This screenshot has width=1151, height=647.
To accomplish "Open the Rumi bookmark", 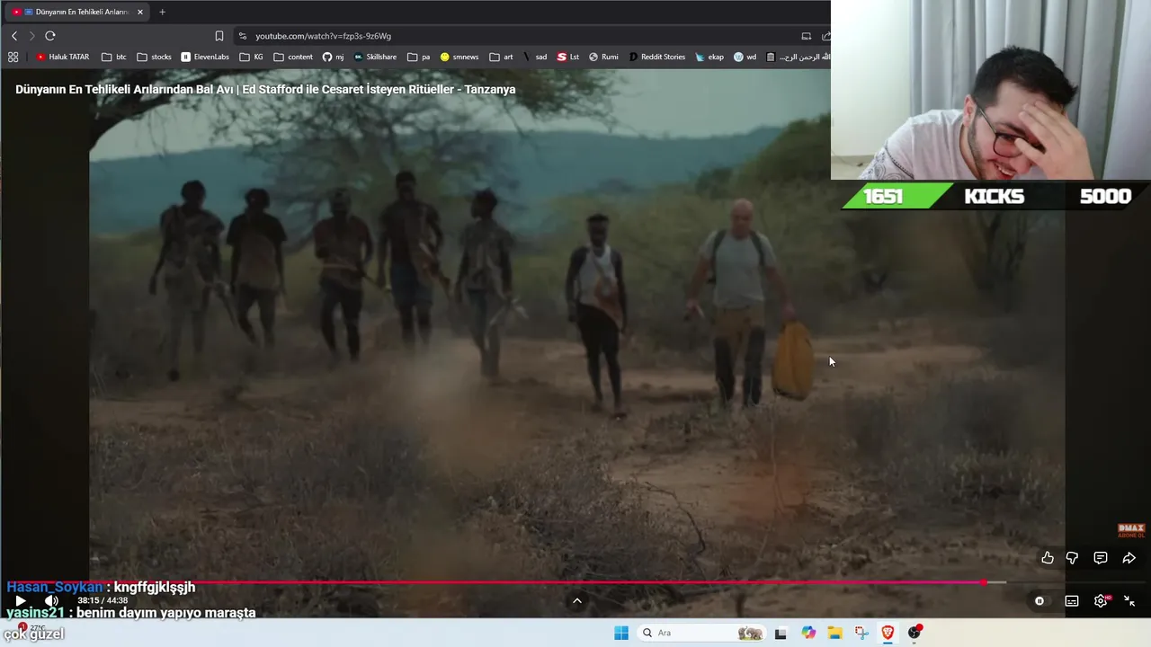I will point(603,57).
